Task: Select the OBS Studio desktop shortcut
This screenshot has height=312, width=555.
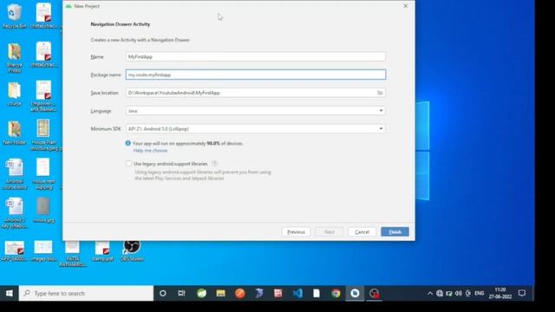Action: pos(132,250)
